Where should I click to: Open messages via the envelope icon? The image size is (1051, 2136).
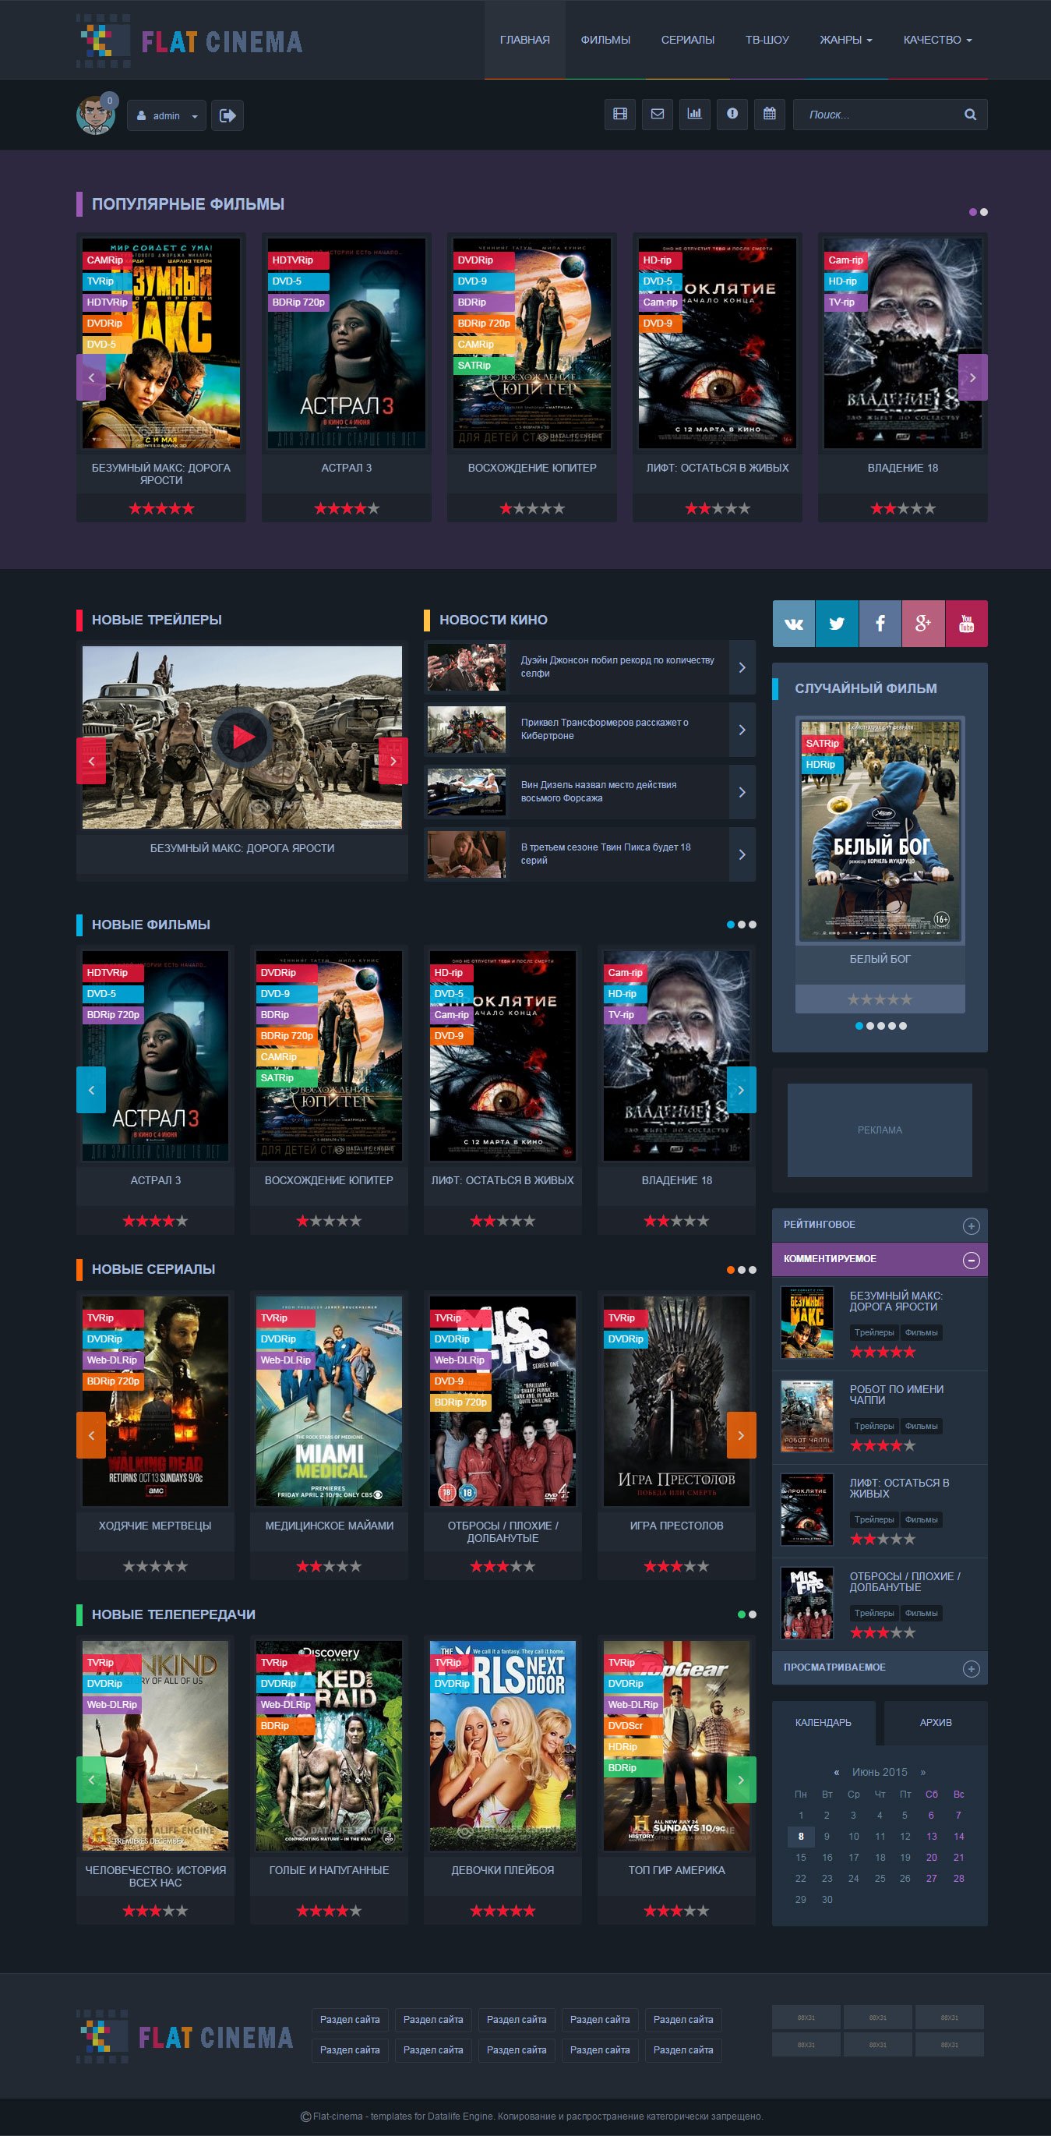click(658, 115)
